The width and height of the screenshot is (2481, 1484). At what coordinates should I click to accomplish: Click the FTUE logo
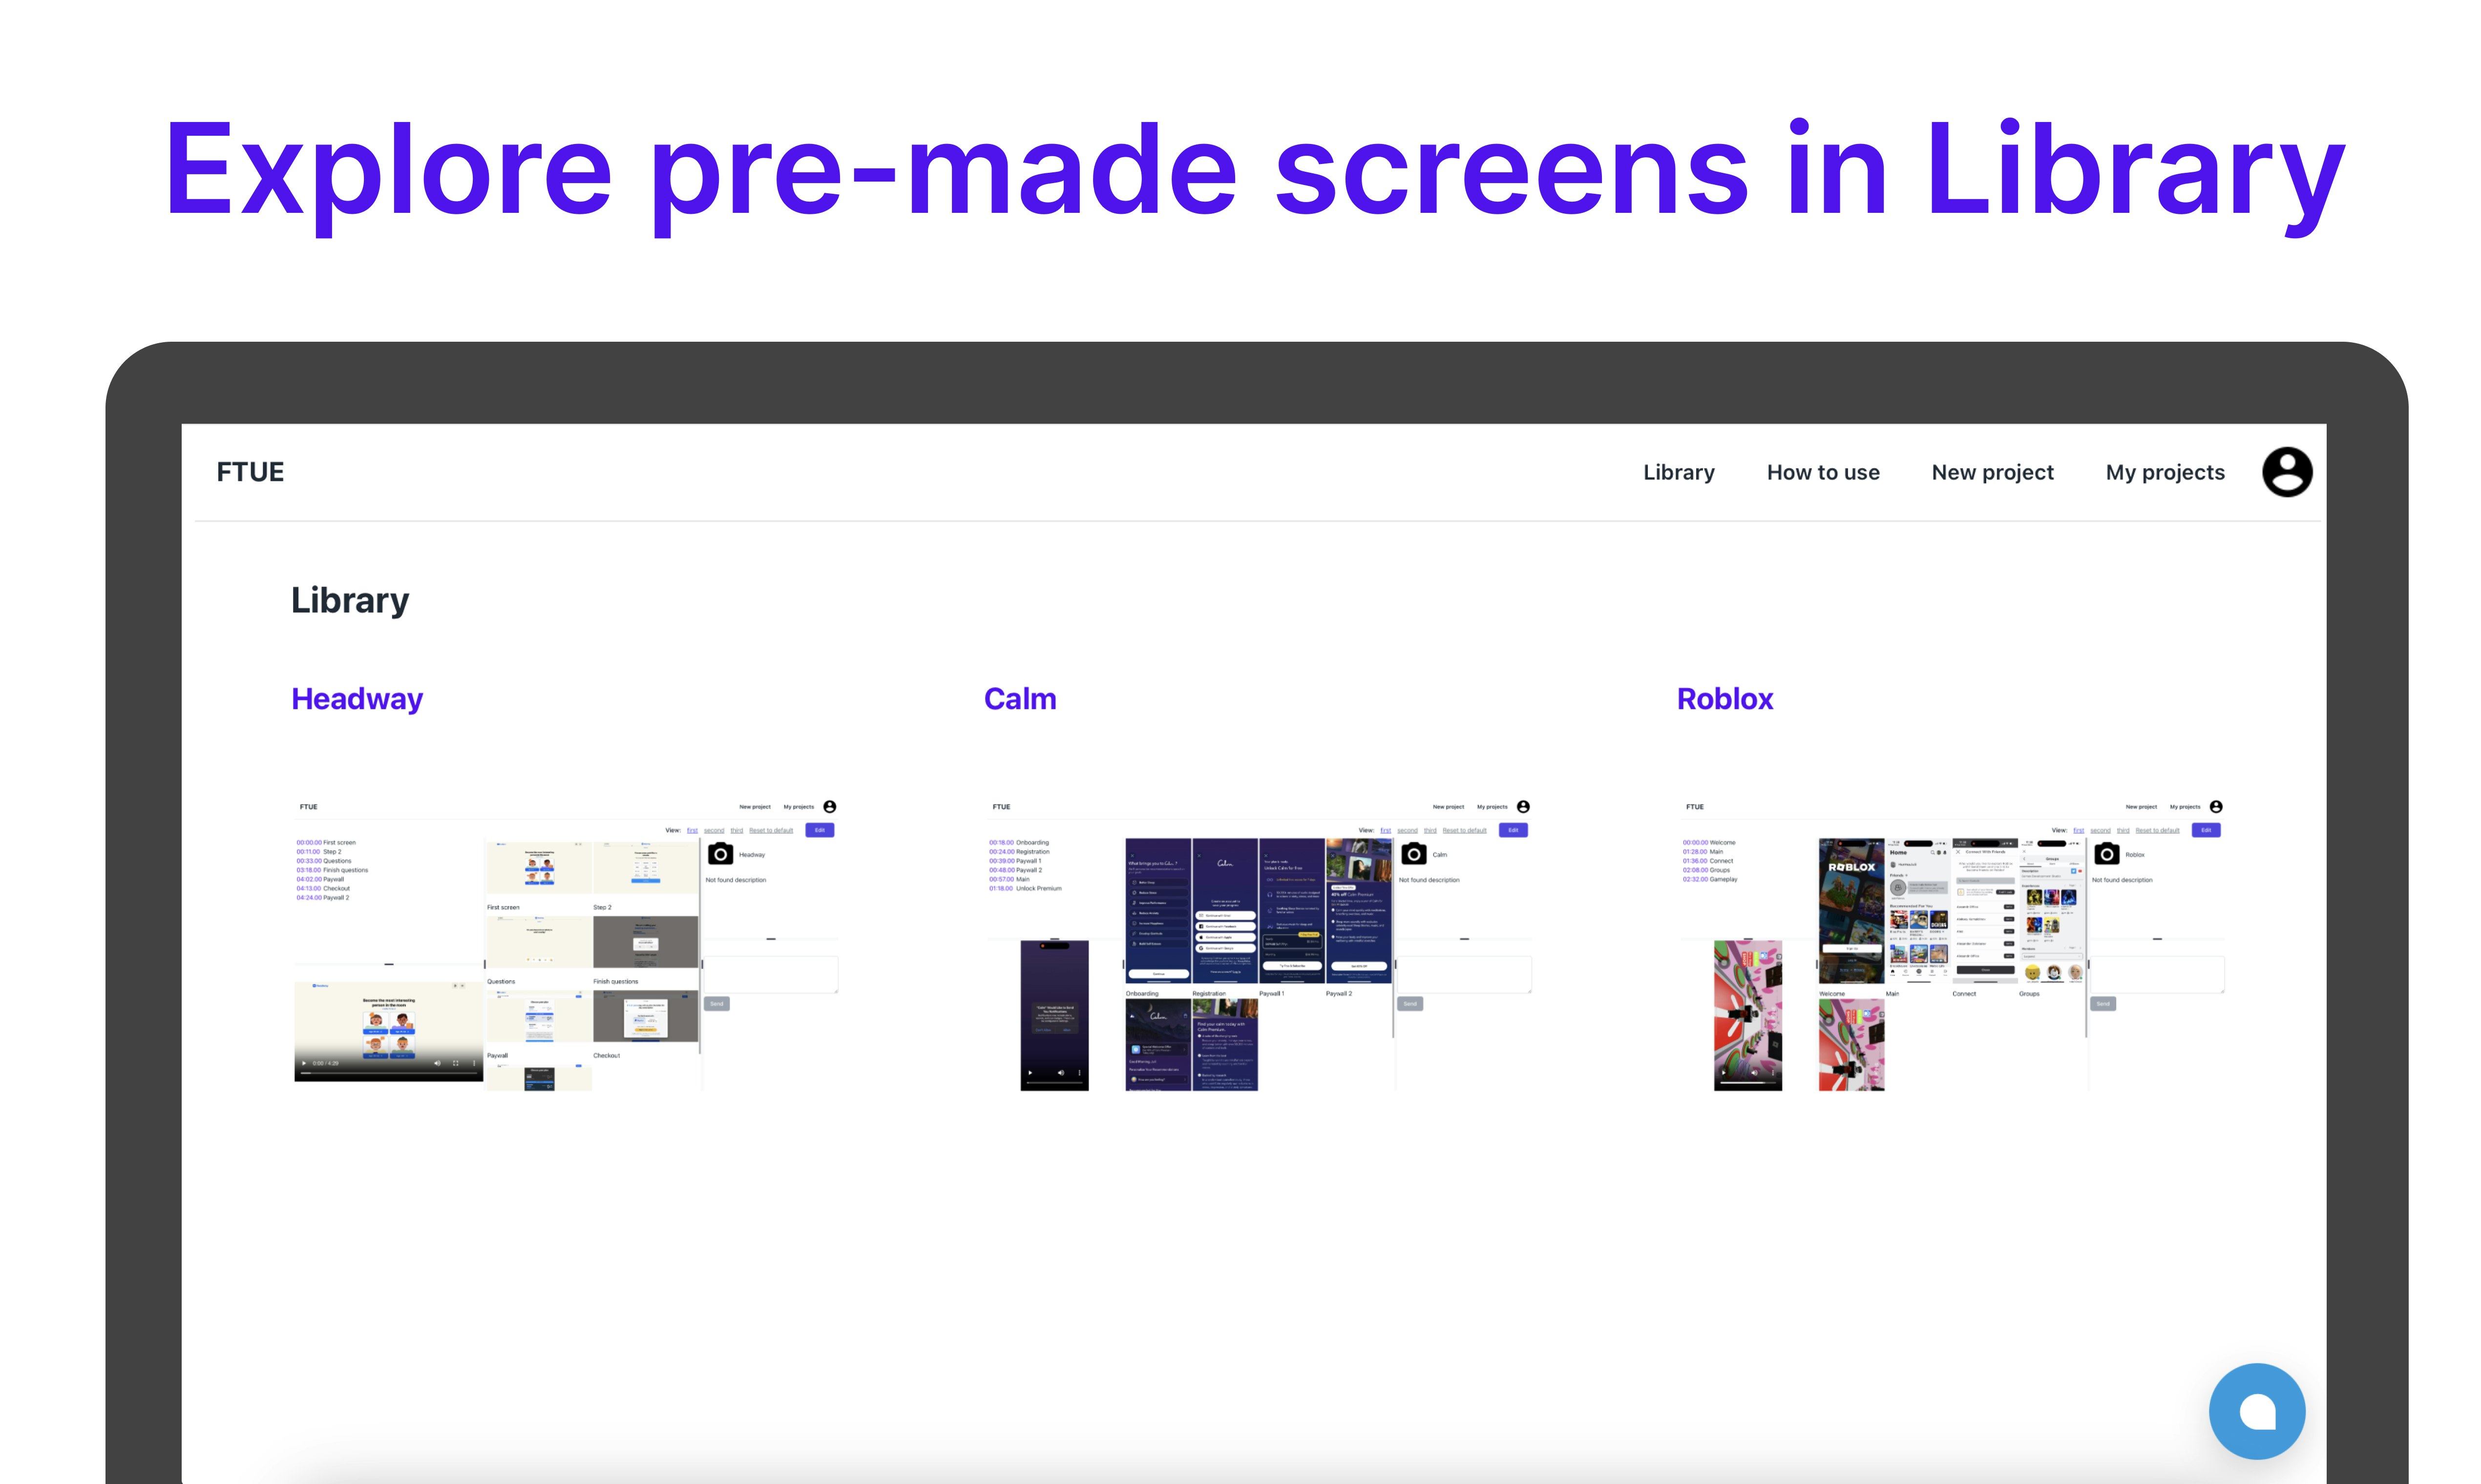point(250,472)
